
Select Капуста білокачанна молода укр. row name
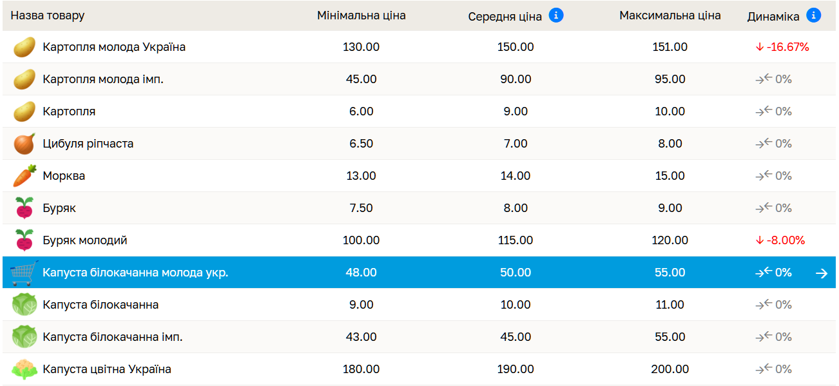(135, 273)
